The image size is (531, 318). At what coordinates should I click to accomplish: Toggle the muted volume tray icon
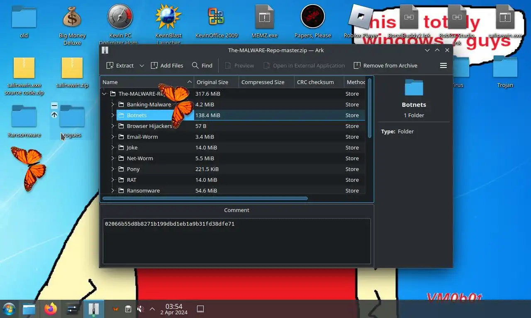click(x=140, y=309)
